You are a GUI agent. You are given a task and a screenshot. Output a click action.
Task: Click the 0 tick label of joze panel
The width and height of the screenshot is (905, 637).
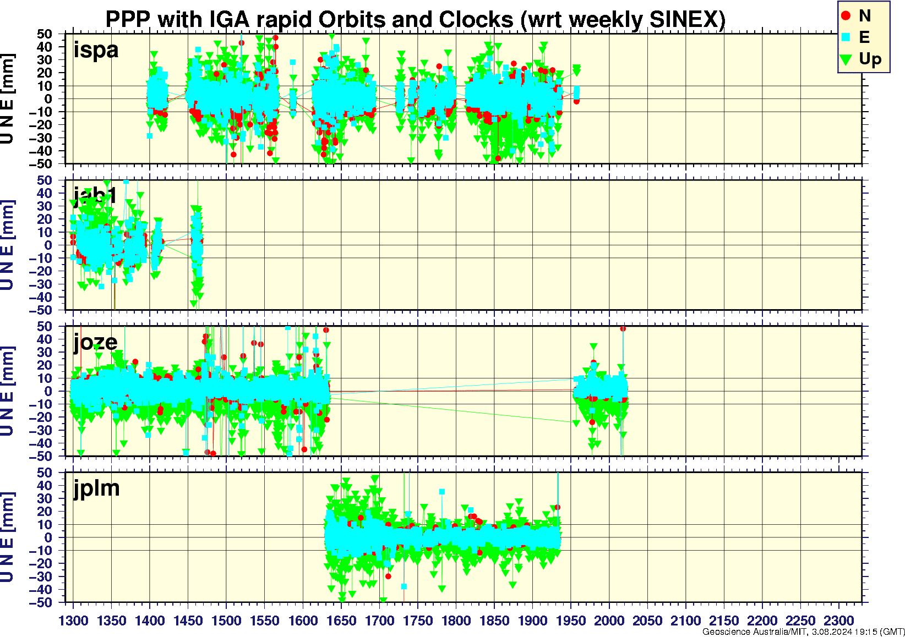(x=48, y=392)
